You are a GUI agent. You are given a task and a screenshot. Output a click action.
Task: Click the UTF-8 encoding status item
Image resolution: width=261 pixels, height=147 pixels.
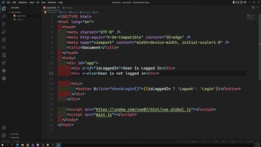click(x=204, y=141)
